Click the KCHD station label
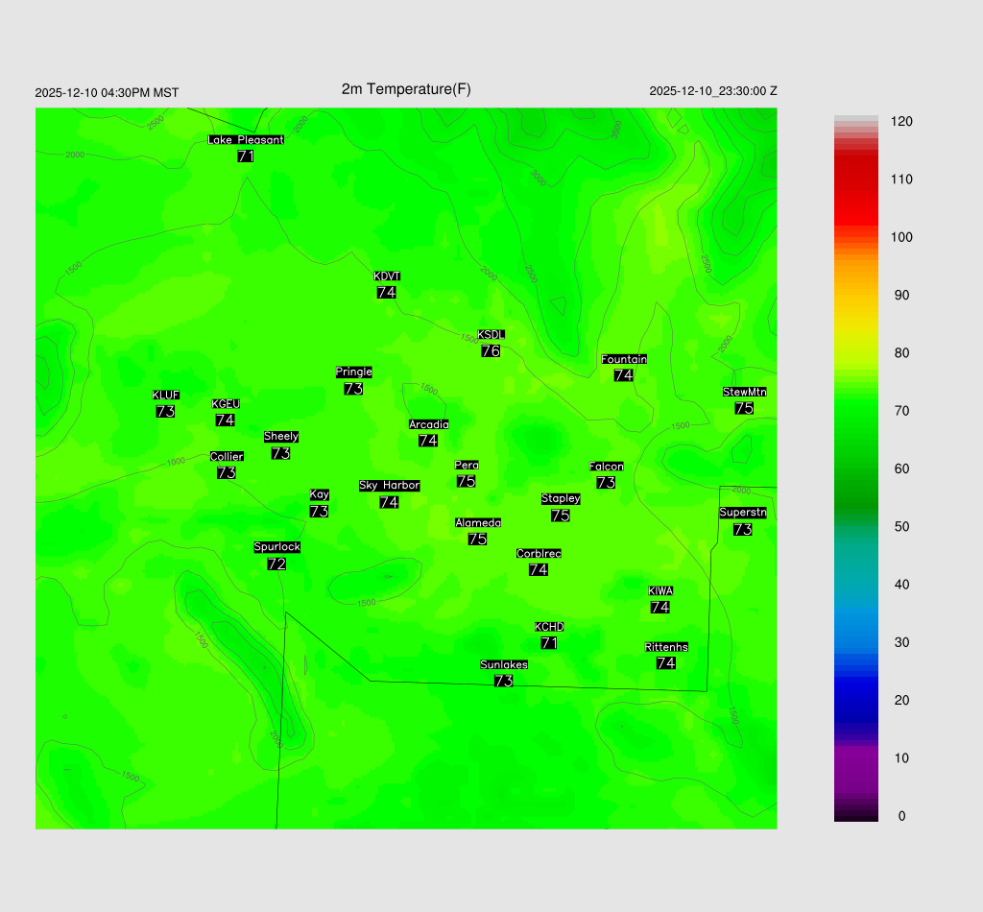 pos(549,627)
